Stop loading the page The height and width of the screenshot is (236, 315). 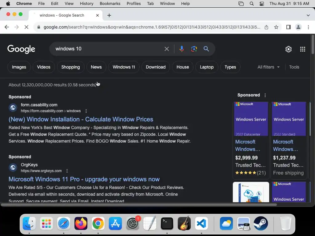26,27
